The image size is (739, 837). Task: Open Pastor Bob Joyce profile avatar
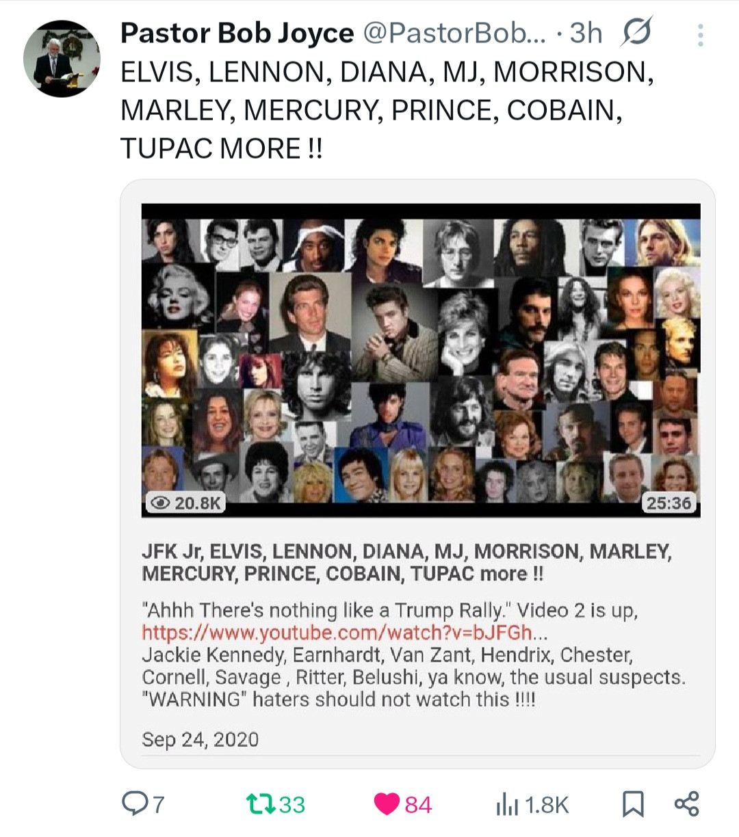click(62, 59)
